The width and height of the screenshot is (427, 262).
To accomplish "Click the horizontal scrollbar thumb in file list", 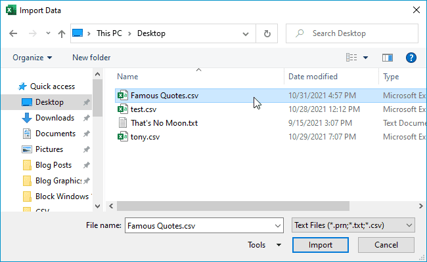I will [233, 206].
